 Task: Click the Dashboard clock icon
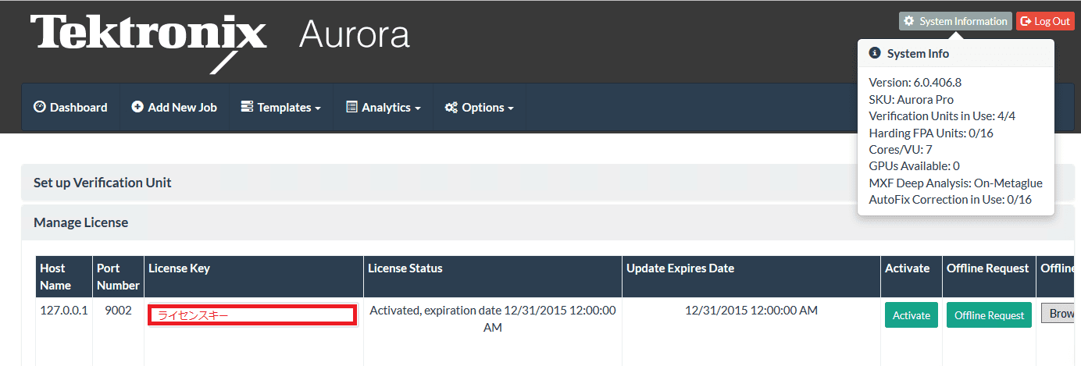pos(40,107)
